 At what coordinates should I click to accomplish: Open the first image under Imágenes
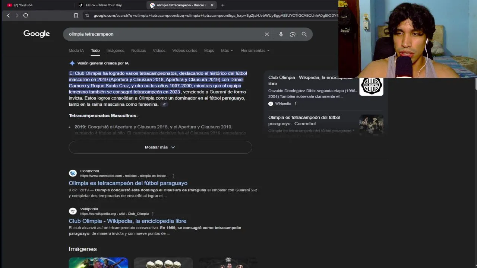[x=98, y=262]
